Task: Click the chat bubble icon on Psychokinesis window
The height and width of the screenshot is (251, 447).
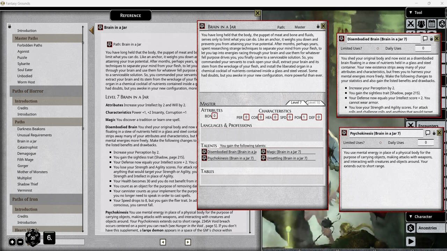Action: click(428, 133)
